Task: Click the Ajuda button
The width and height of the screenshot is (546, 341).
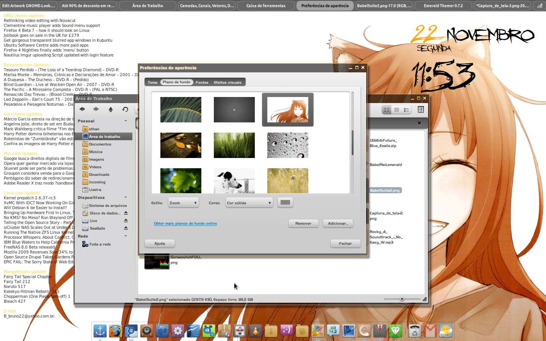Action: coord(160,243)
